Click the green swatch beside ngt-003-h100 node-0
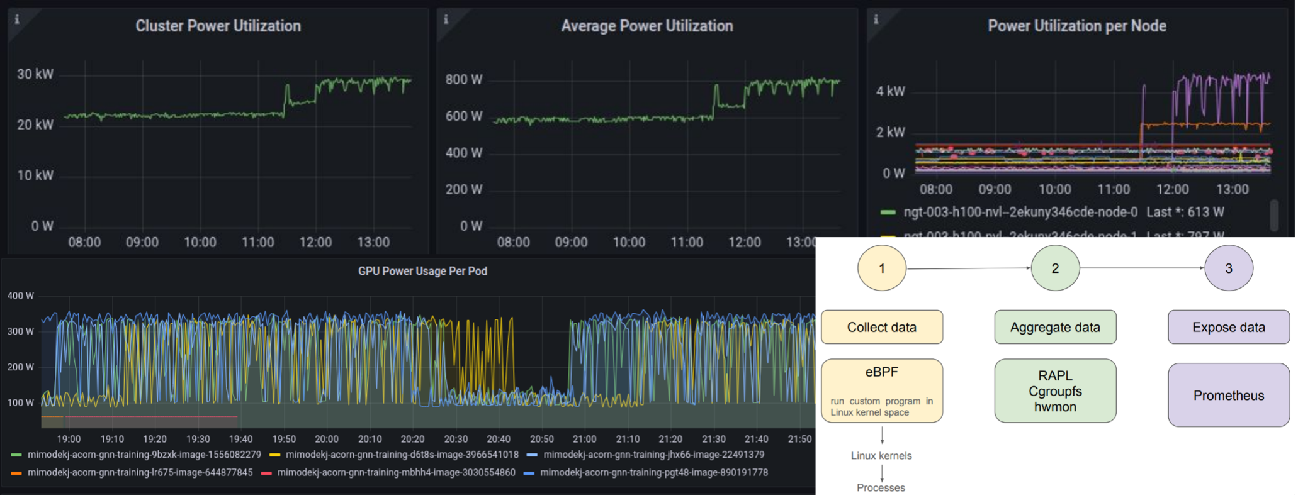Image resolution: width=1298 pixels, height=498 pixels. point(888,213)
